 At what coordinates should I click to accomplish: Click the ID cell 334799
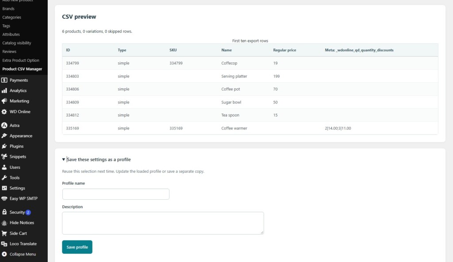(x=72, y=63)
